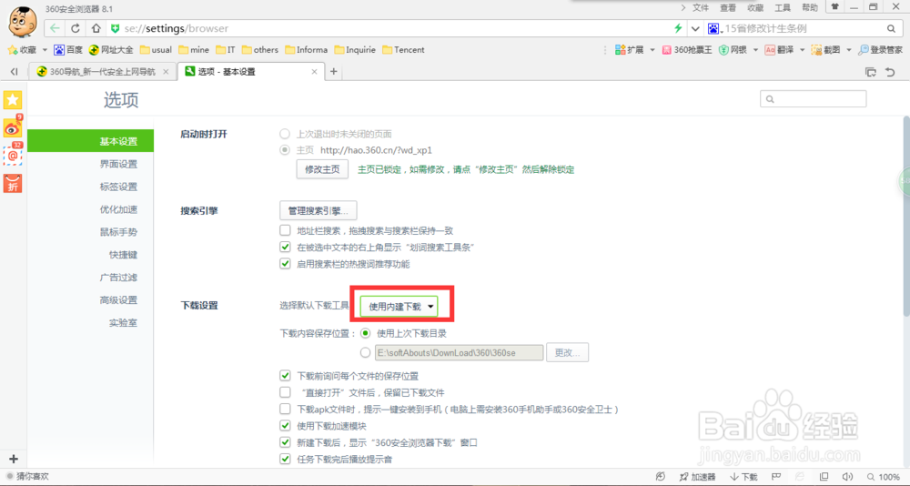The width and height of the screenshot is (910, 486).
Task: Click the 修改主页 button
Action: [x=322, y=169]
